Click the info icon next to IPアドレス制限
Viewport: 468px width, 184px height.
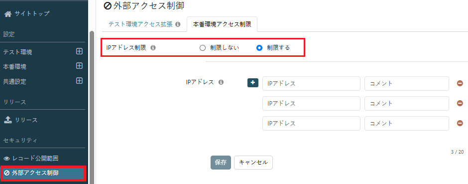pos(153,48)
